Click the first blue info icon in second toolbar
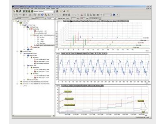Image resolution: width=165 pixels, height=124 pixels. [42, 15]
